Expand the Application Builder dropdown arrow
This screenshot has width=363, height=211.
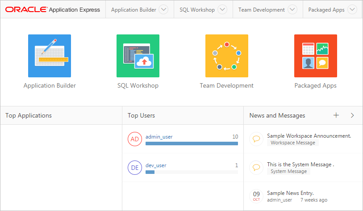pos(163,9)
